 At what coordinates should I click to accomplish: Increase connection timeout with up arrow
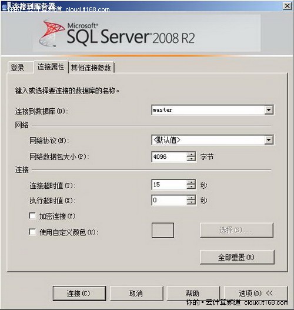(191, 182)
